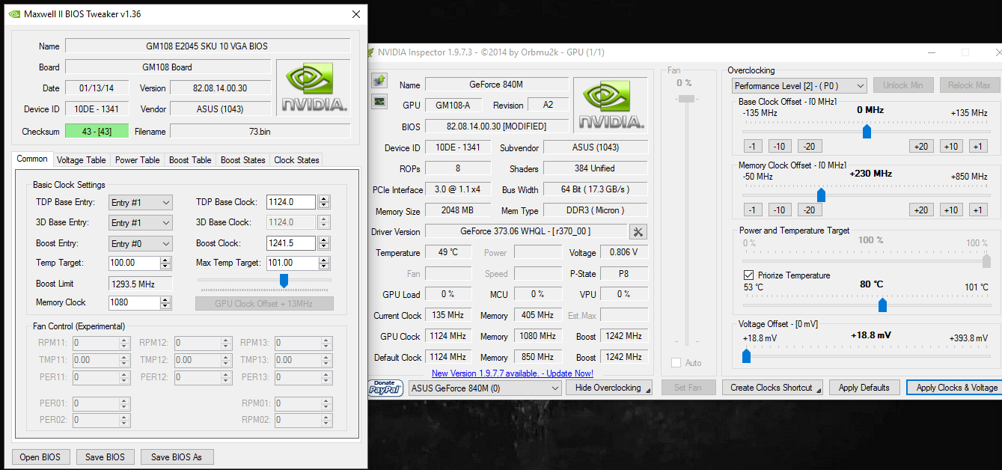Click the Voltage Offset slider handle
This screenshot has height=470, width=1002.
746,355
